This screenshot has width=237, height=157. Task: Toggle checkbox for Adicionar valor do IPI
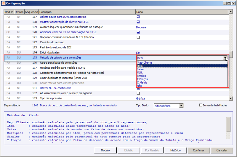138,32
